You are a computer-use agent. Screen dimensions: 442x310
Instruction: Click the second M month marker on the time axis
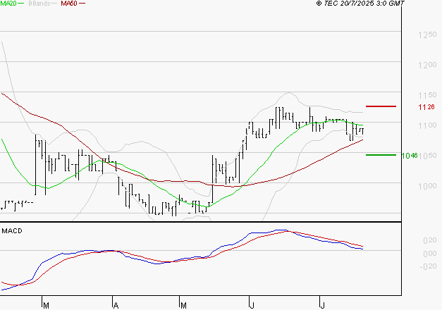pyautogui.click(x=183, y=305)
